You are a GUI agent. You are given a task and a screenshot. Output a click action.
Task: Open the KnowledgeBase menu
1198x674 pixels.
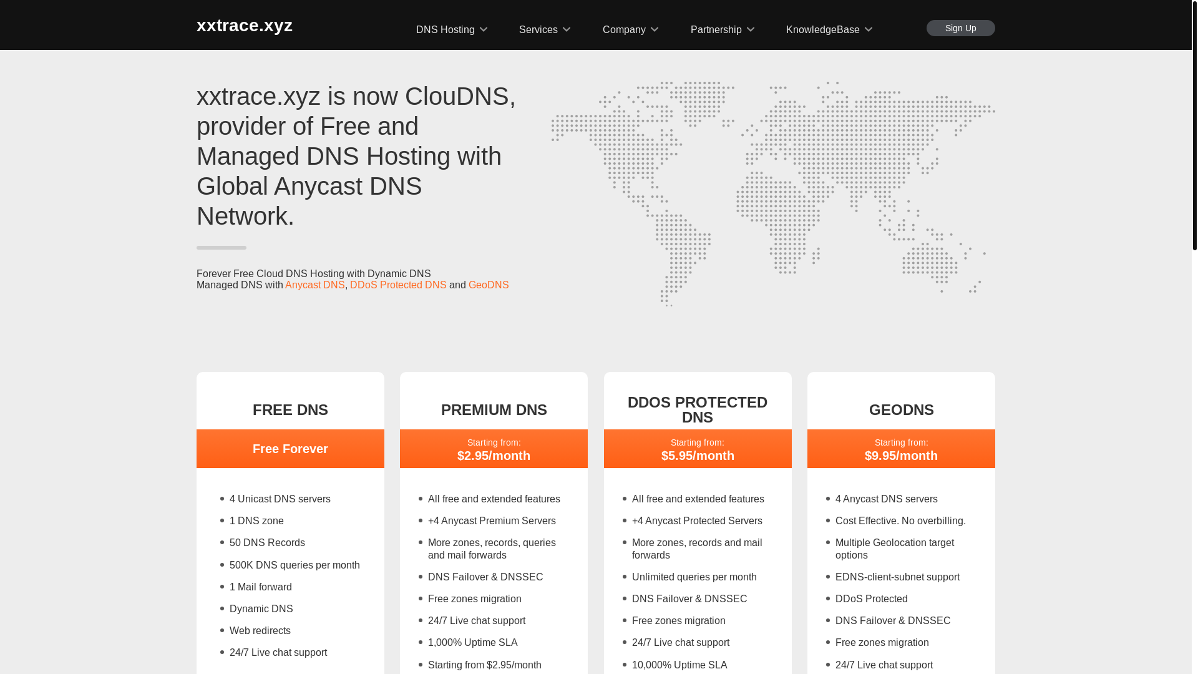822,30
